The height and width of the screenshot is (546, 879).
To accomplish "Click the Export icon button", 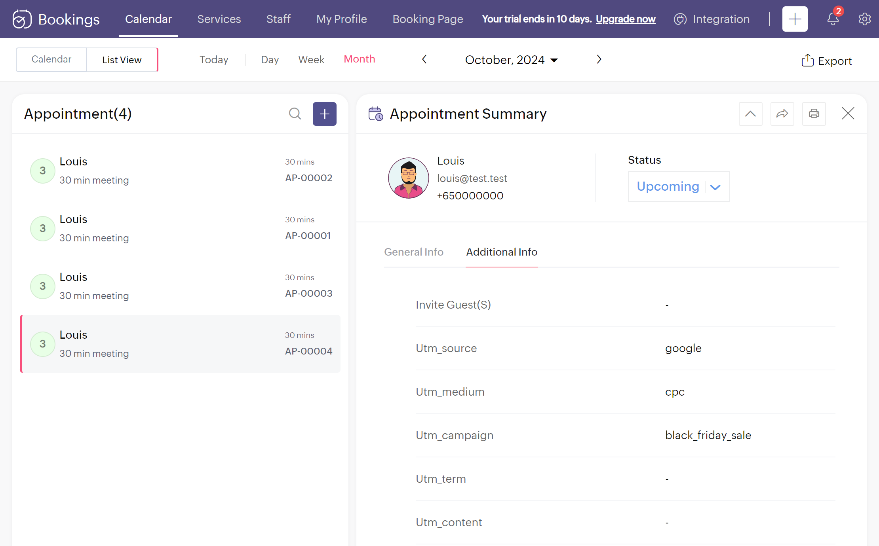I will click(807, 61).
